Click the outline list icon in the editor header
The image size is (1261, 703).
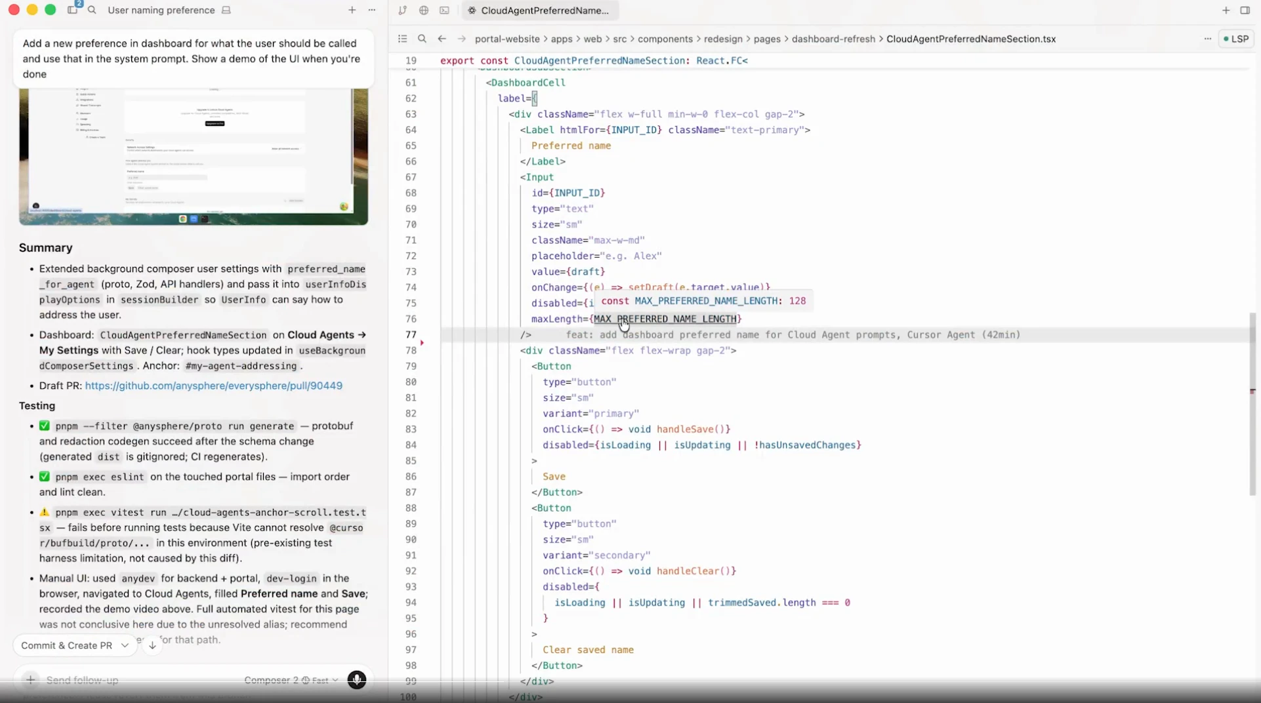coord(402,39)
